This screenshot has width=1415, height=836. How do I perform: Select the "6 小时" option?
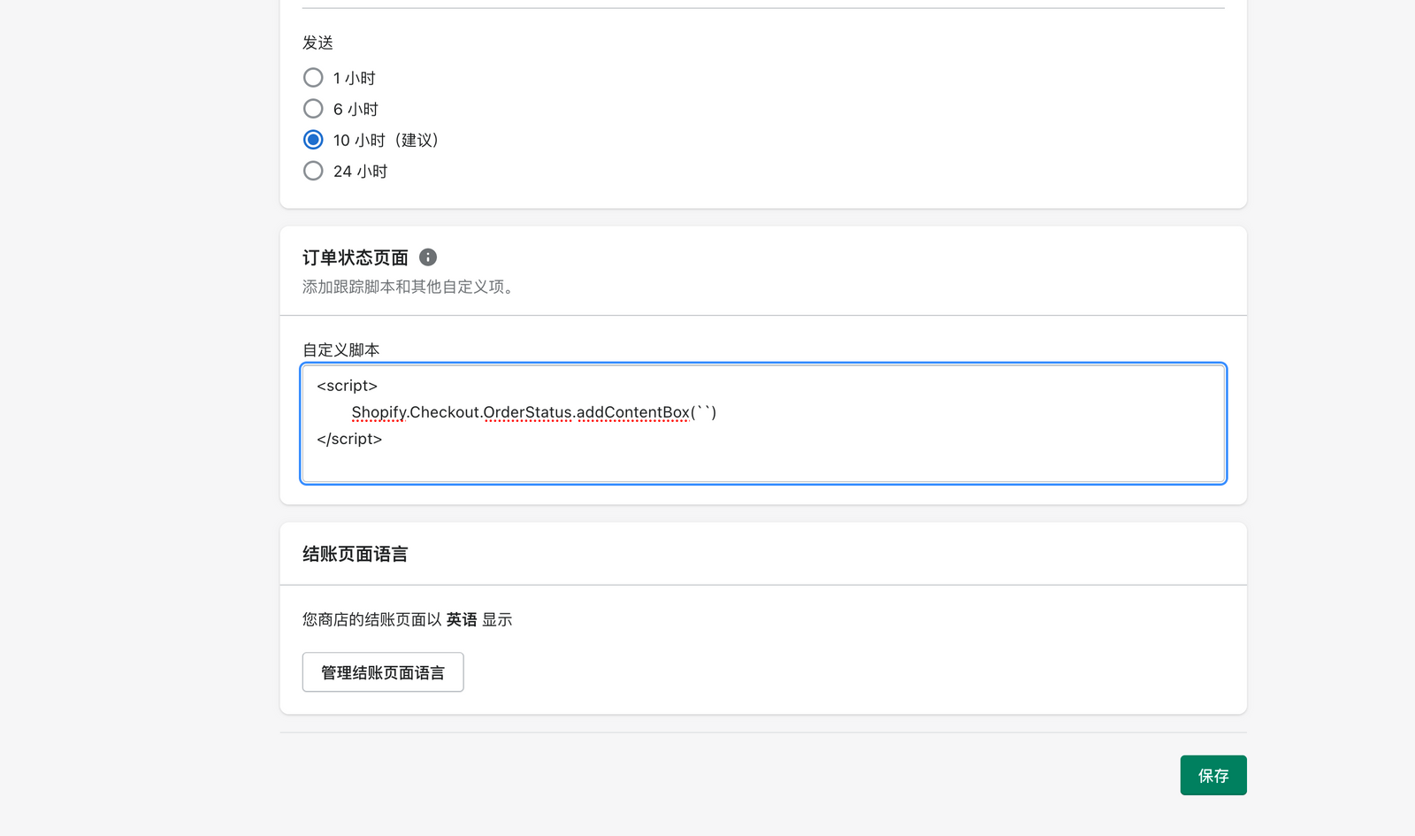click(x=313, y=108)
